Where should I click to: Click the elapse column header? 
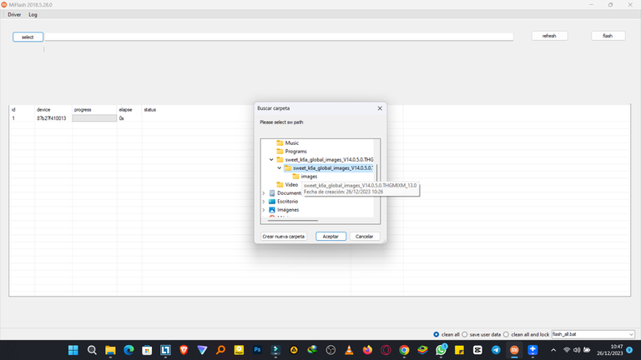[x=125, y=110]
